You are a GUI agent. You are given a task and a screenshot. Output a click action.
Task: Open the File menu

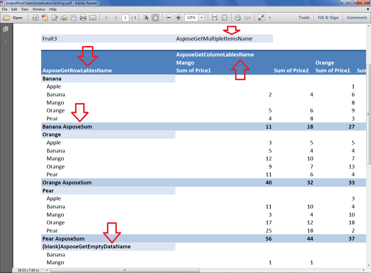tap(5, 9)
